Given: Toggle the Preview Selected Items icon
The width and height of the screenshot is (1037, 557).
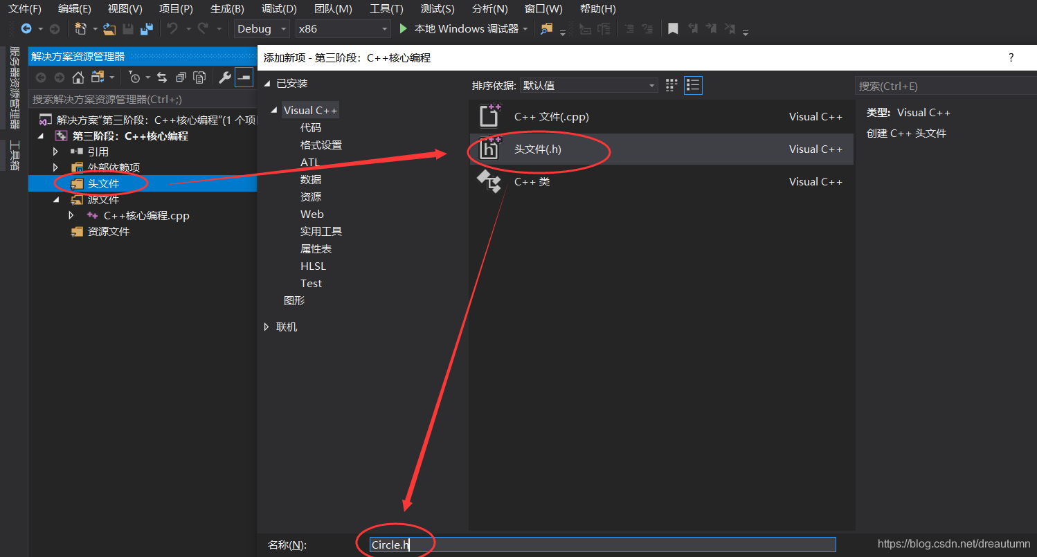Looking at the screenshot, I should click(x=244, y=77).
